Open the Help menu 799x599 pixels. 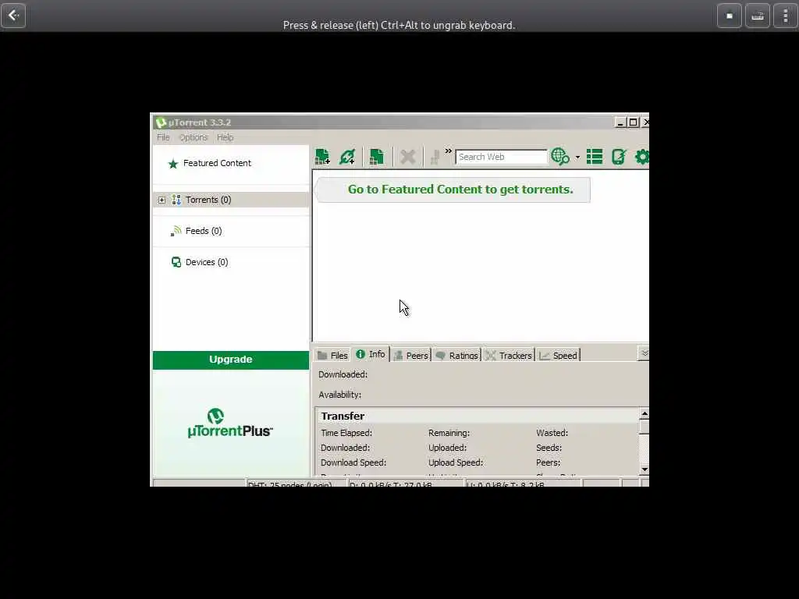point(225,137)
